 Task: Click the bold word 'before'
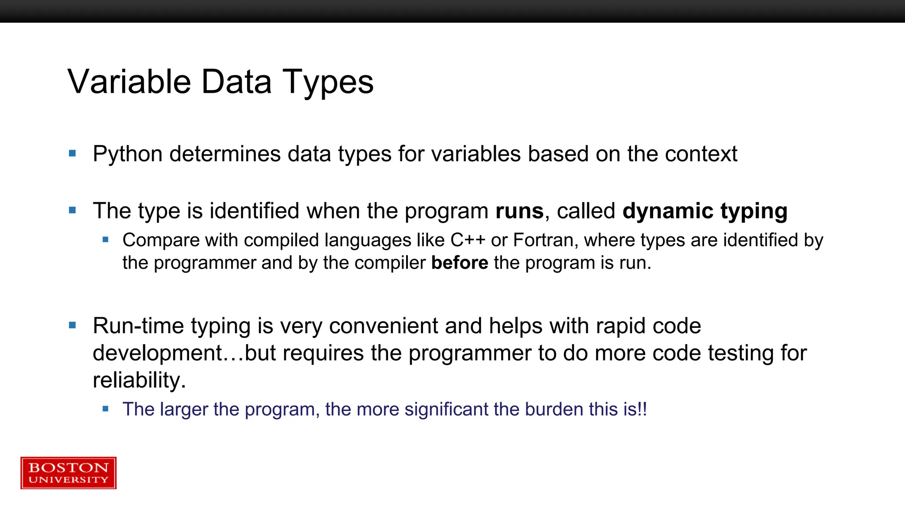click(460, 263)
